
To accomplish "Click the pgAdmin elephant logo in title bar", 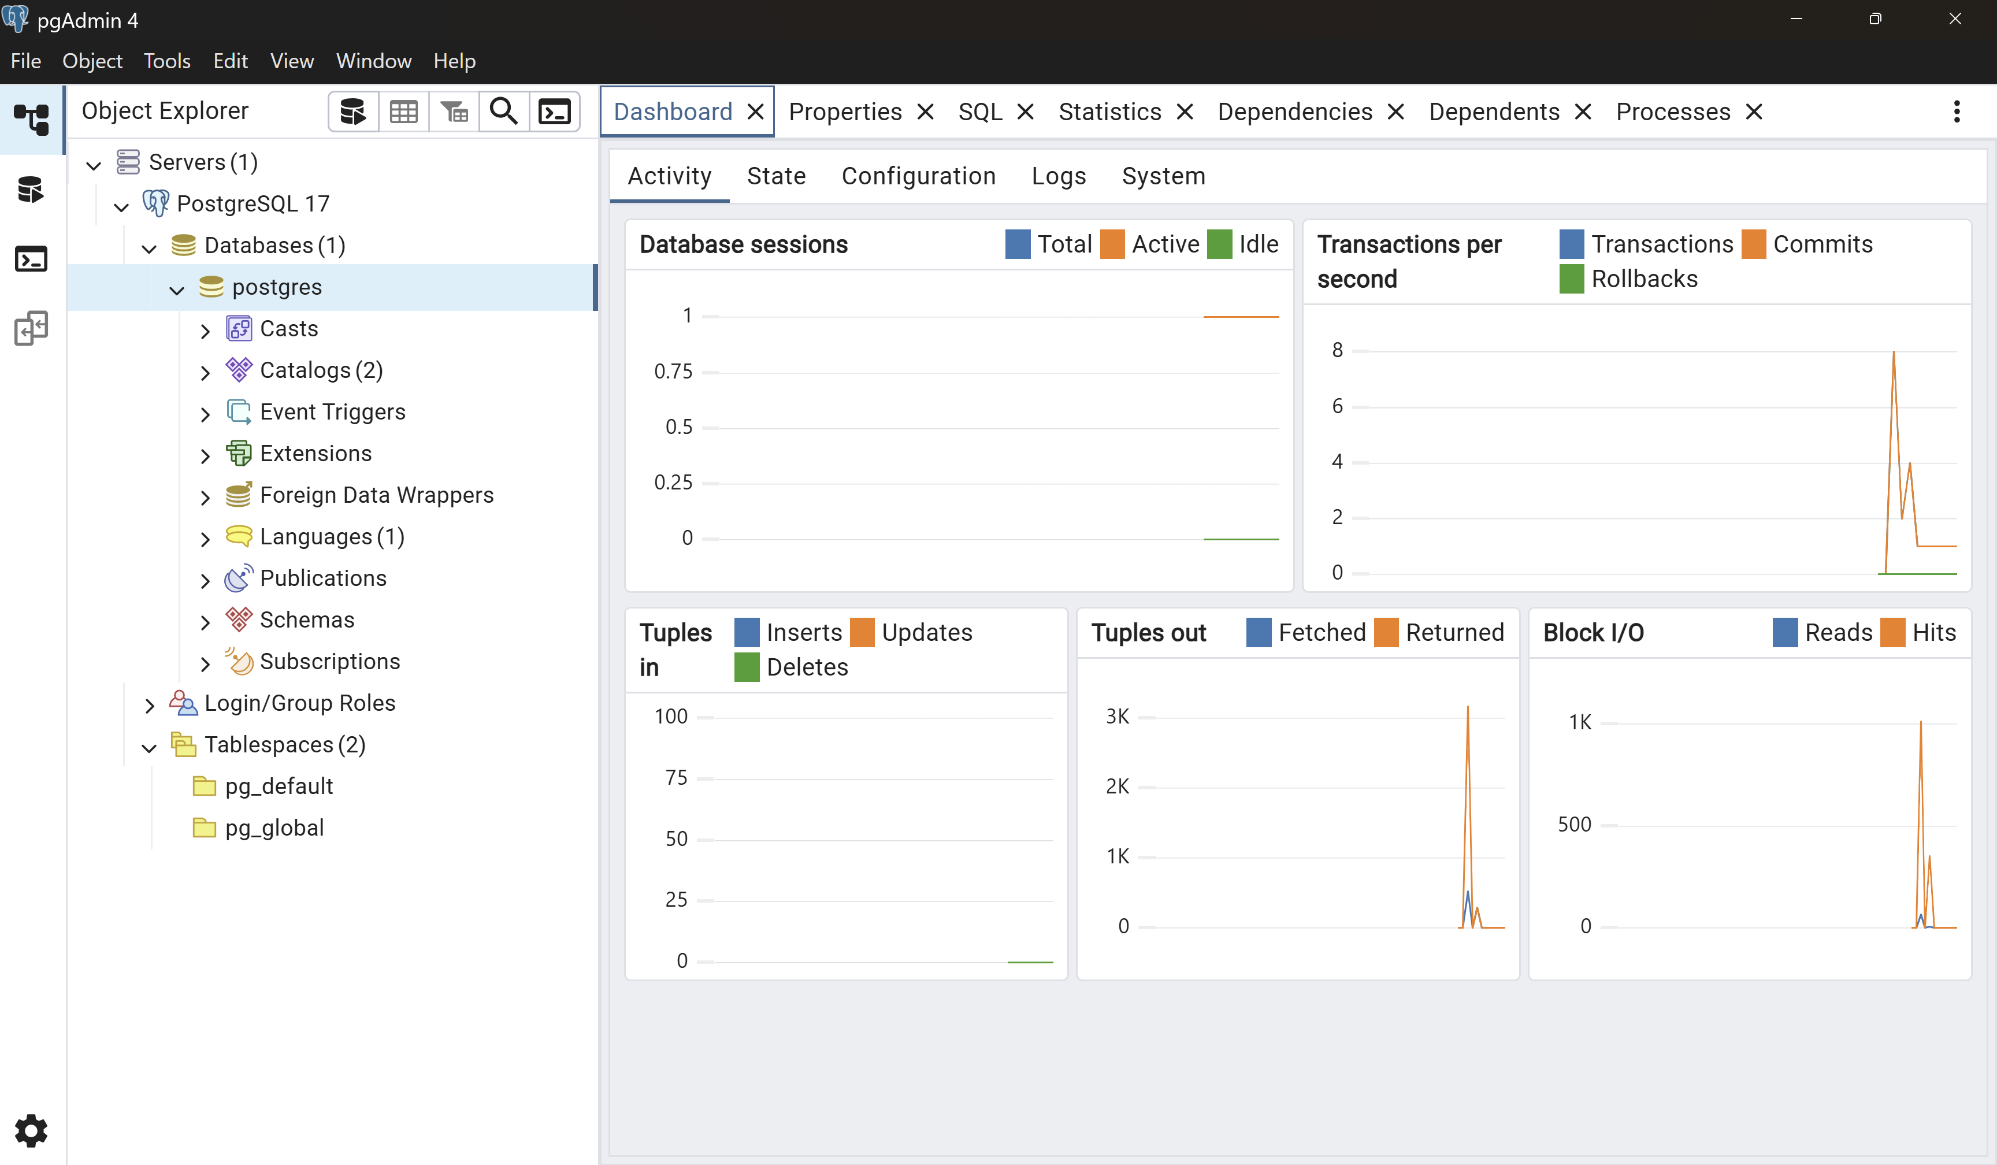I will (x=15, y=18).
